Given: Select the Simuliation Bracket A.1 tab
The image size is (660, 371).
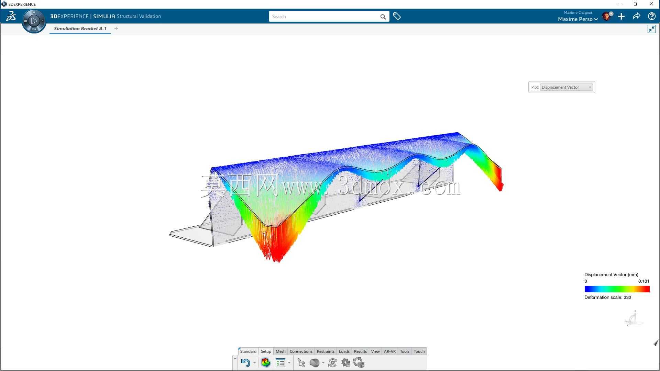Looking at the screenshot, I should pyautogui.click(x=80, y=29).
